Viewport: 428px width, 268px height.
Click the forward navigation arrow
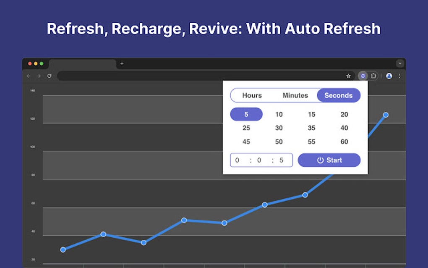[38, 76]
